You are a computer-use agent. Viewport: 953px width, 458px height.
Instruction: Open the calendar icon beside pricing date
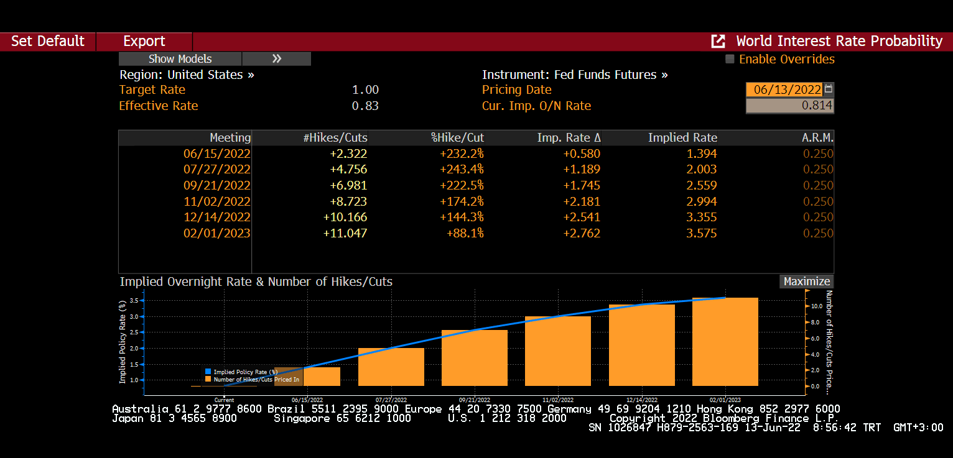[x=828, y=89]
